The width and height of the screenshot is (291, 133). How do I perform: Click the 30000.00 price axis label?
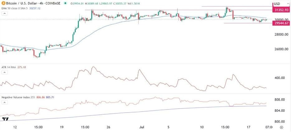[x=282, y=20]
